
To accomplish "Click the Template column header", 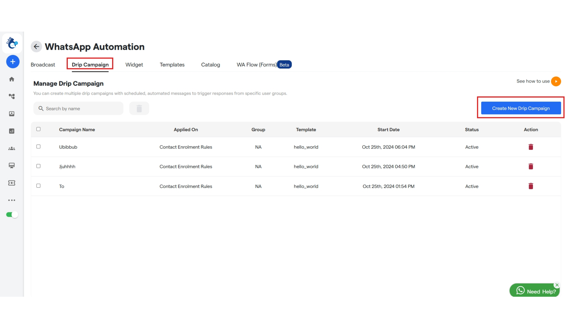I will pos(306,130).
